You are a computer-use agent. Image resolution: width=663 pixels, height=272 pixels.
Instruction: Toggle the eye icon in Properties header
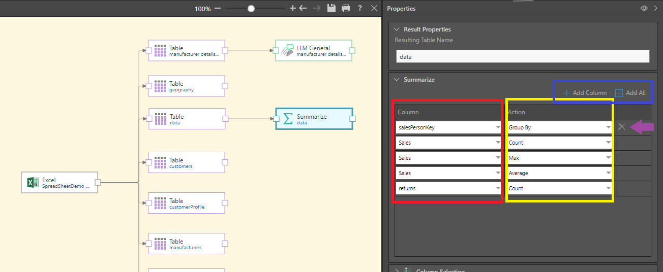[644, 9]
